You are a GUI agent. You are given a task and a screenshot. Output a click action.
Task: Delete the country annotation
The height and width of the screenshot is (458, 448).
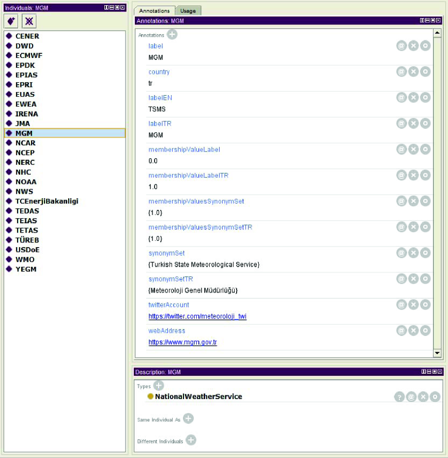click(x=413, y=72)
